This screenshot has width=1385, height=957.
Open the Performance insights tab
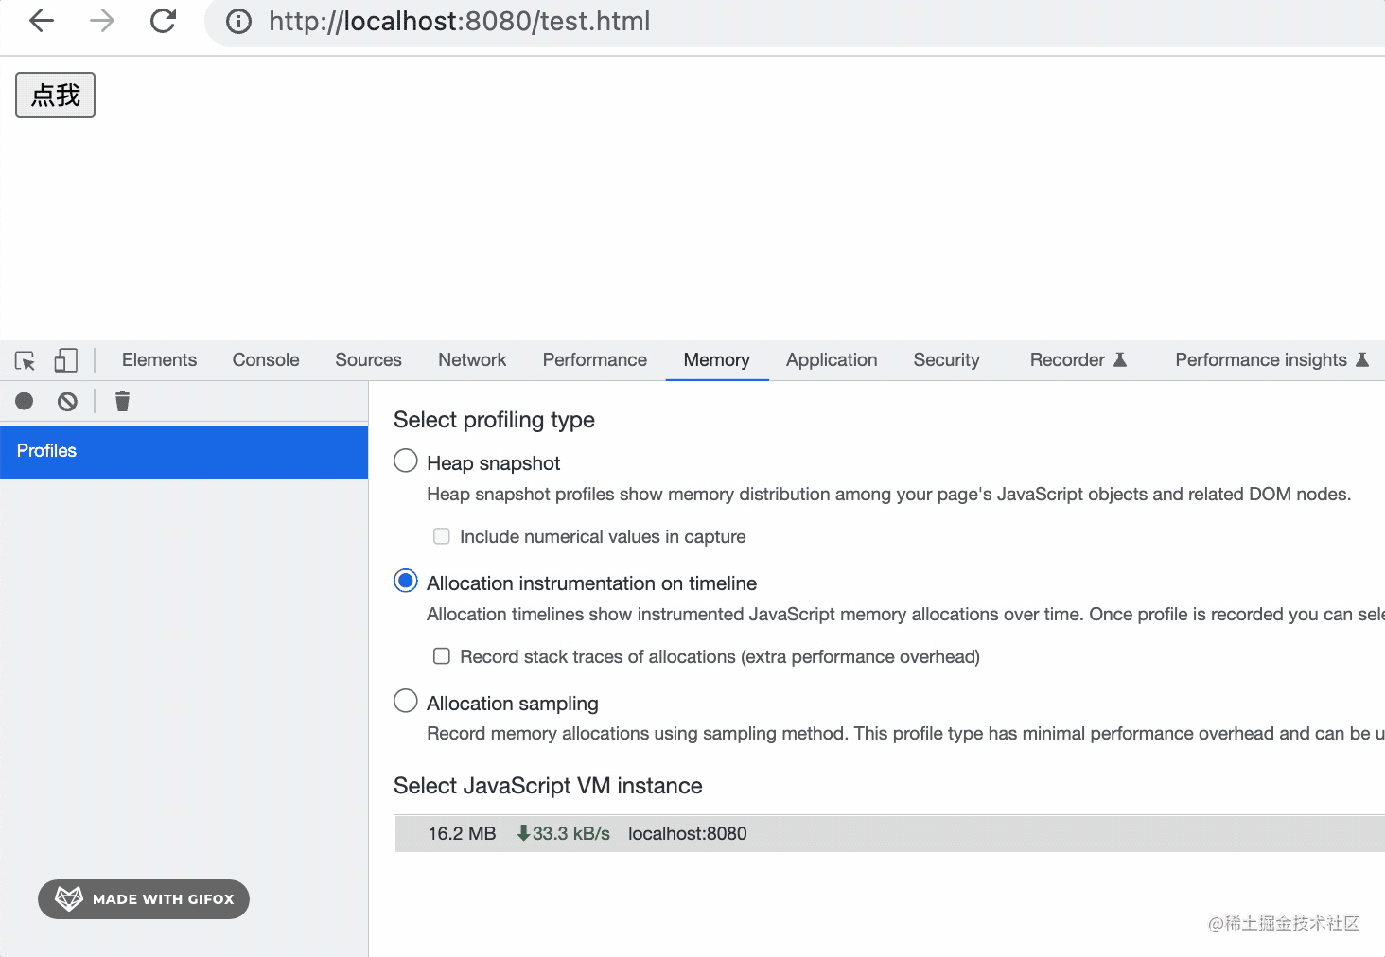point(1271,360)
